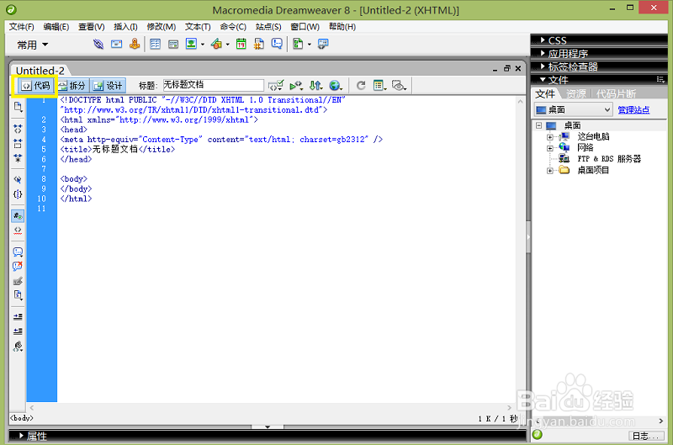Click the 日志... button

645,436
